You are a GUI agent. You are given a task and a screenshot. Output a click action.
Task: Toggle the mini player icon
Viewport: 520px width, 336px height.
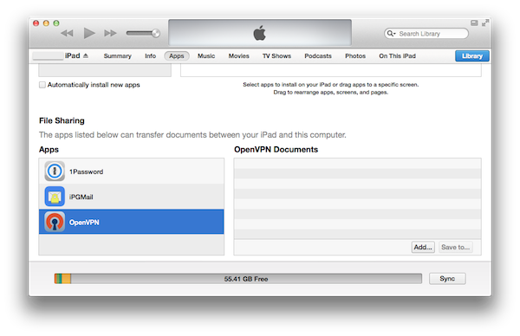point(474,23)
